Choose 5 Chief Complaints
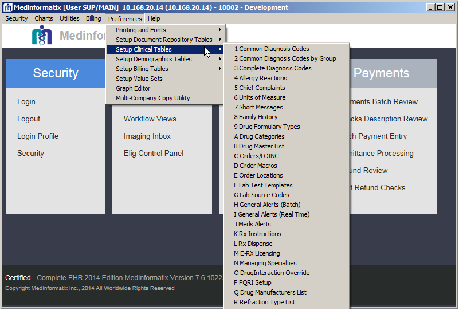Viewport: 459px width, 310px height. 287,88
